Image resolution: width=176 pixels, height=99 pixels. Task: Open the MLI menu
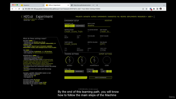119,16
